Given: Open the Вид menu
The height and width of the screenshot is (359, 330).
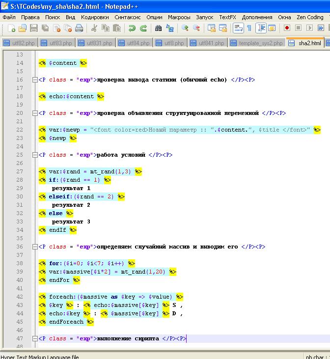Looking at the screenshot, I should click(x=70, y=17).
